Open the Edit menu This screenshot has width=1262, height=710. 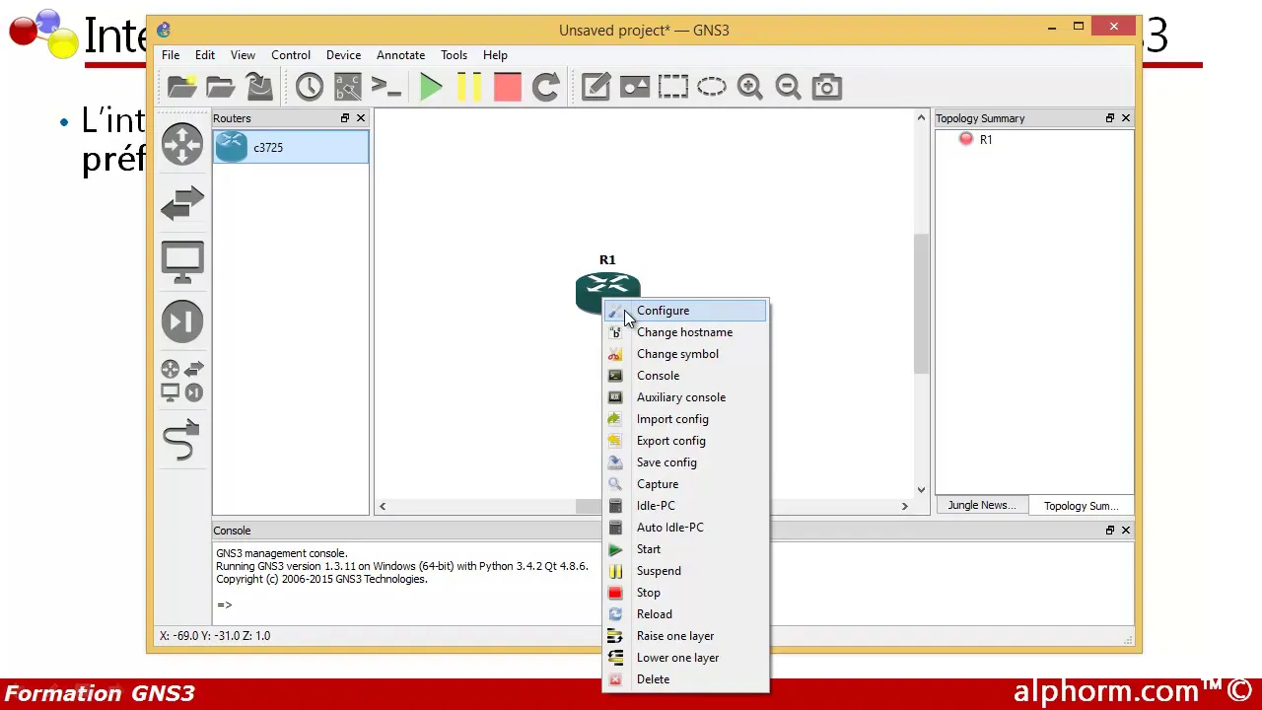pyautogui.click(x=205, y=55)
